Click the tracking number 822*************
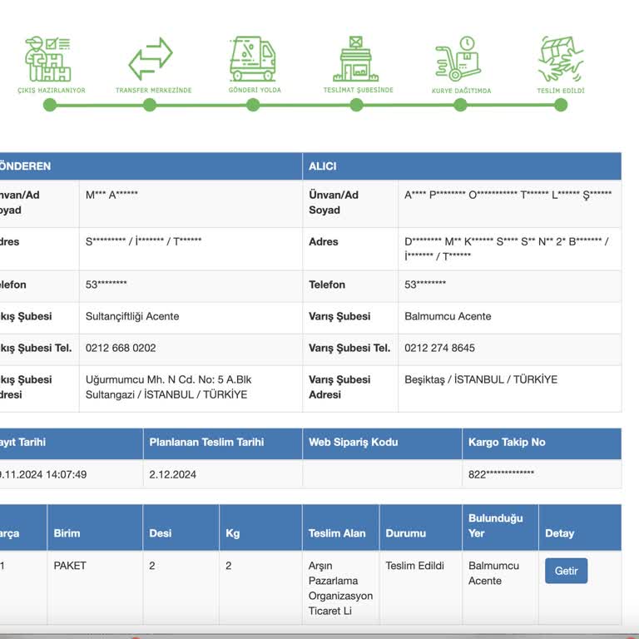This screenshot has height=639, width=639. pos(501,474)
